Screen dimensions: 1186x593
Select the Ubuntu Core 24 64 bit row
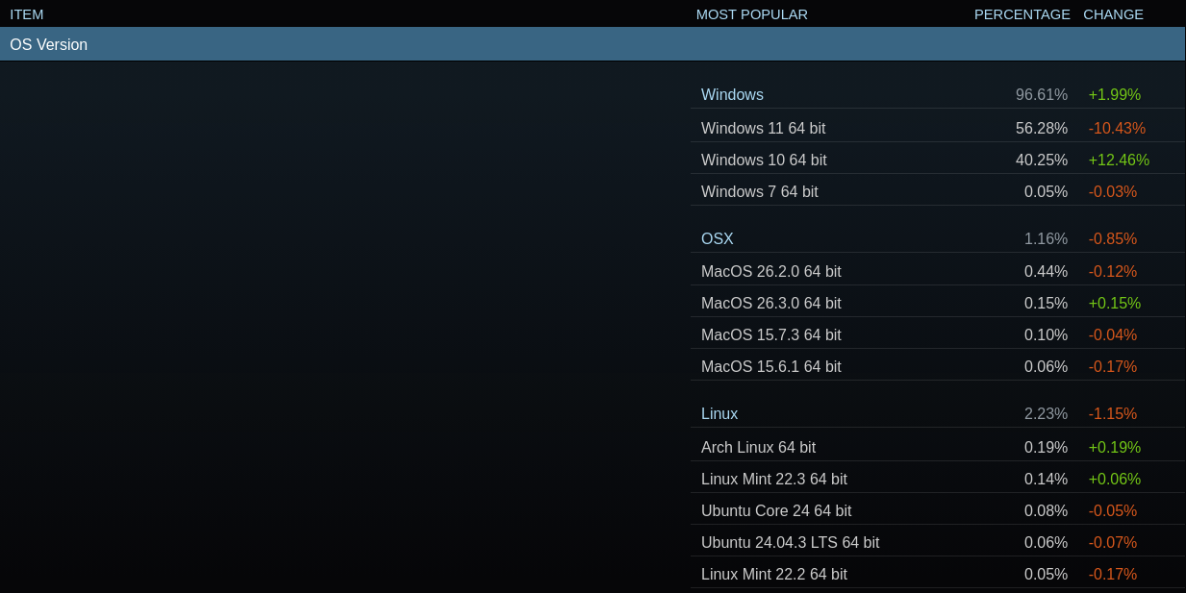pos(775,510)
